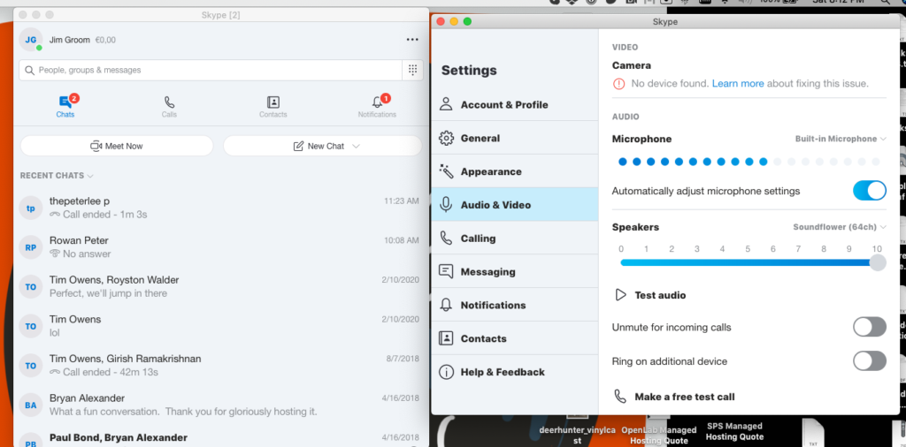Click the Appearance magic wand icon

click(x=446, y=171)
